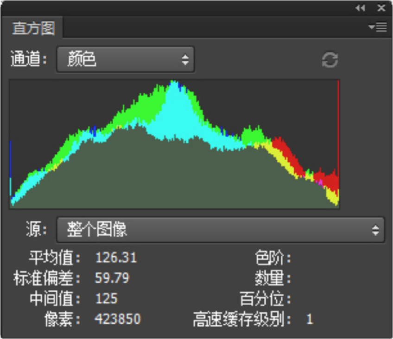Close the histogram panel with the X
This screenshot has height=339, width=393.
(x=381, y=8)
